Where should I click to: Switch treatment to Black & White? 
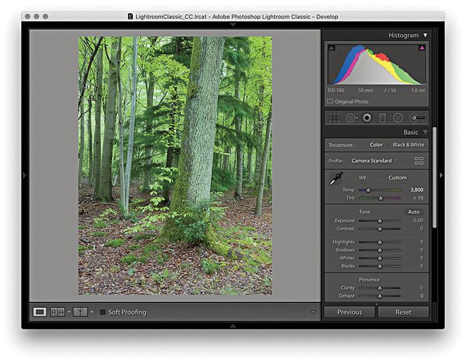pos(408,145)
